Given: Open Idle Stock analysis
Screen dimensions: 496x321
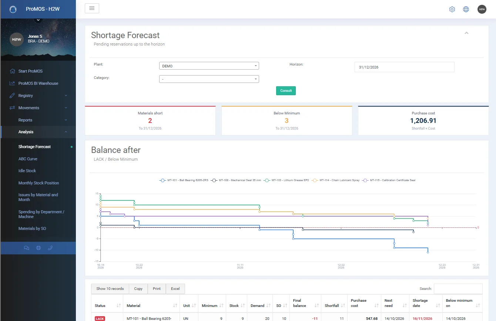Looking at the screenshot, I should coord(27,171).
